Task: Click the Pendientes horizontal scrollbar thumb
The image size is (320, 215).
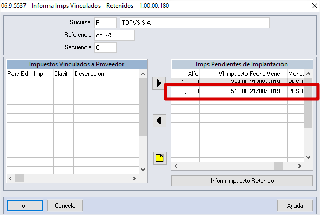Action: click(278, 166)
